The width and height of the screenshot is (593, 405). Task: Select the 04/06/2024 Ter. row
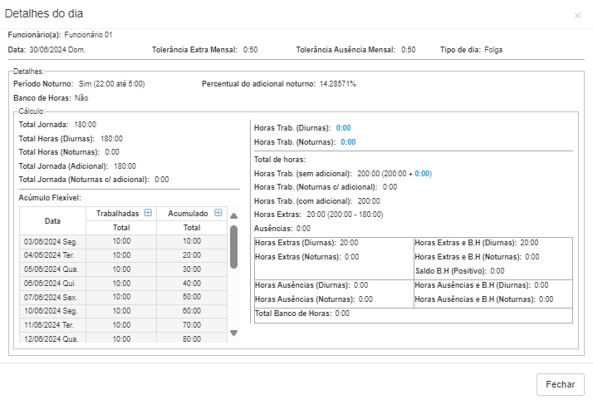[52, 255]
